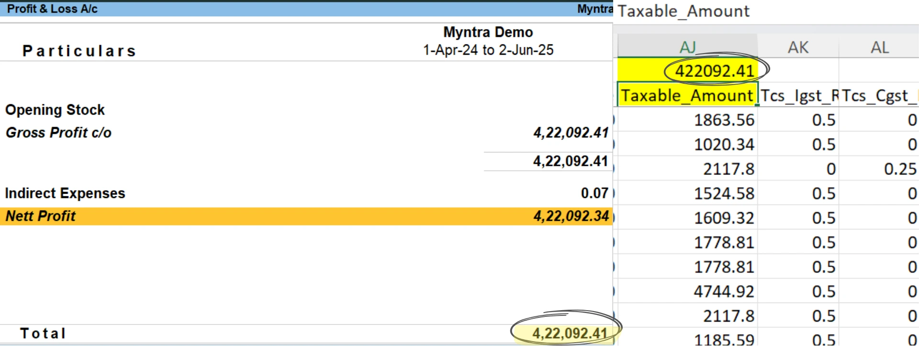
Task: Click the Tcs_Cgst_ column header cell
Action: [879, 96]
